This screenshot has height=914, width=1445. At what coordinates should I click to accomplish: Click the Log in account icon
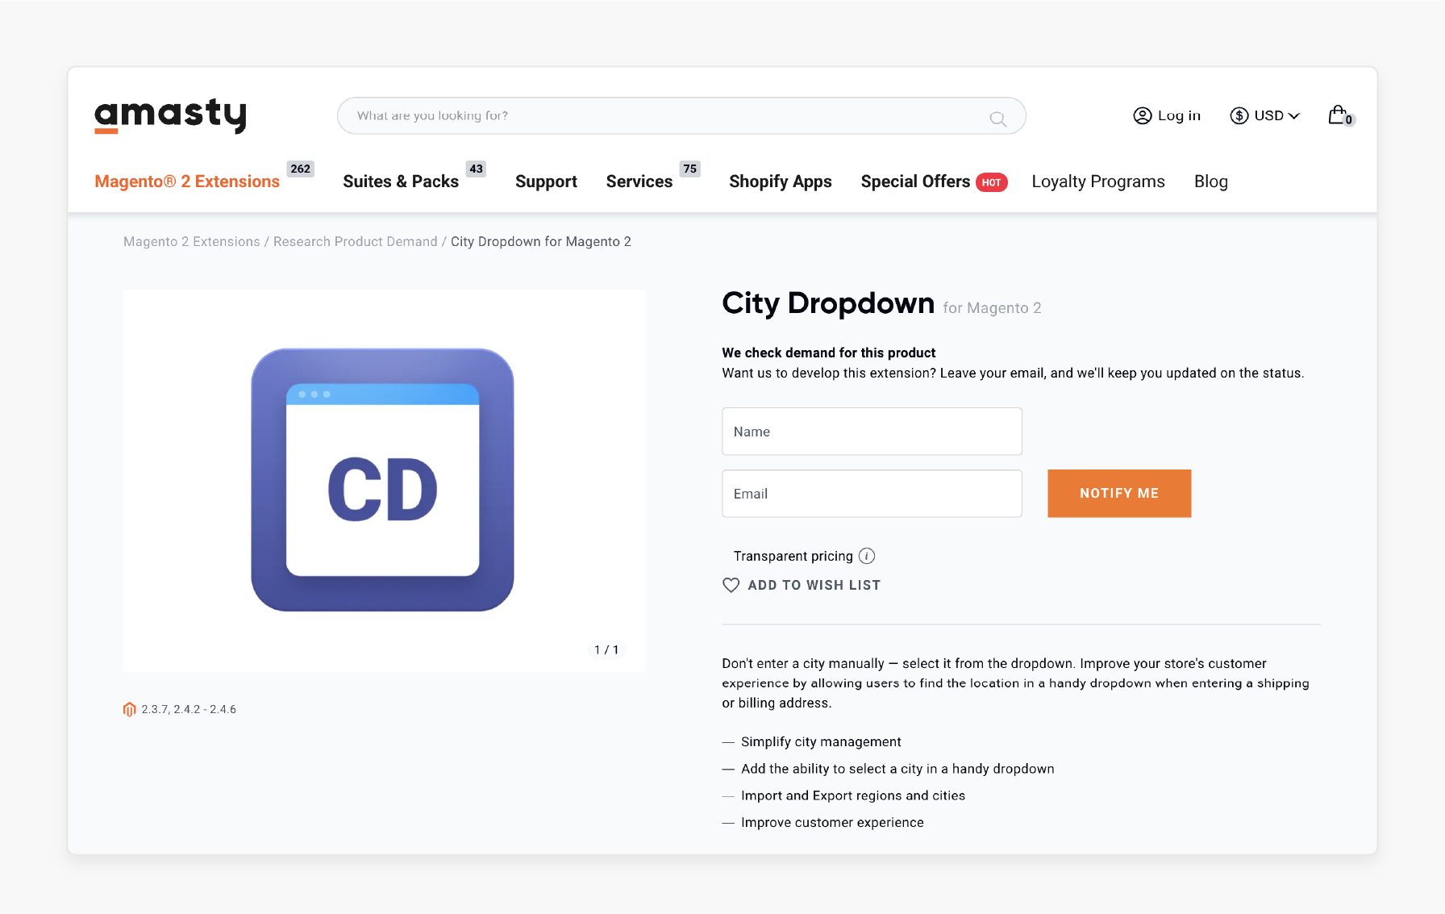tap(1142, 115)
